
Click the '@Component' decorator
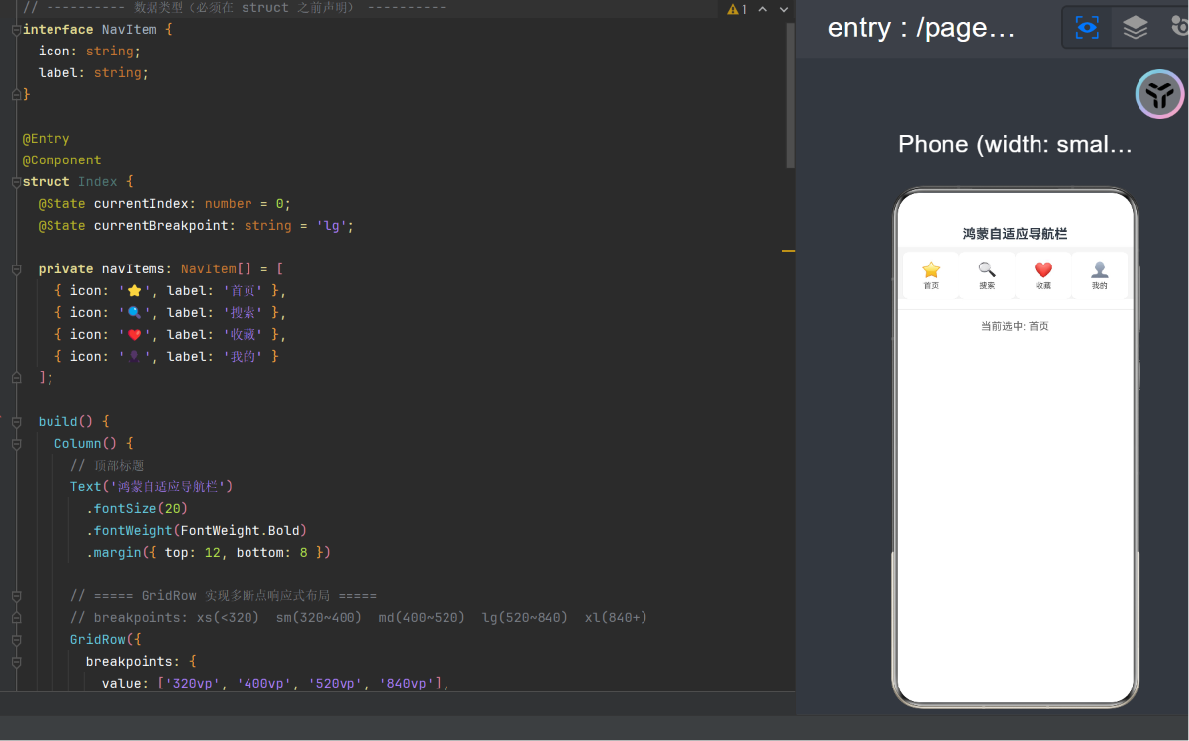click(62, 160)
